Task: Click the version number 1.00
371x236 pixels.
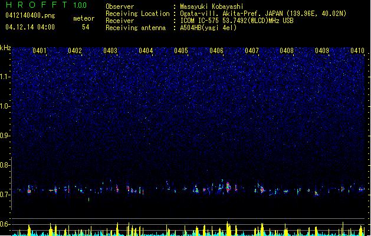Action: click(80, 5)
